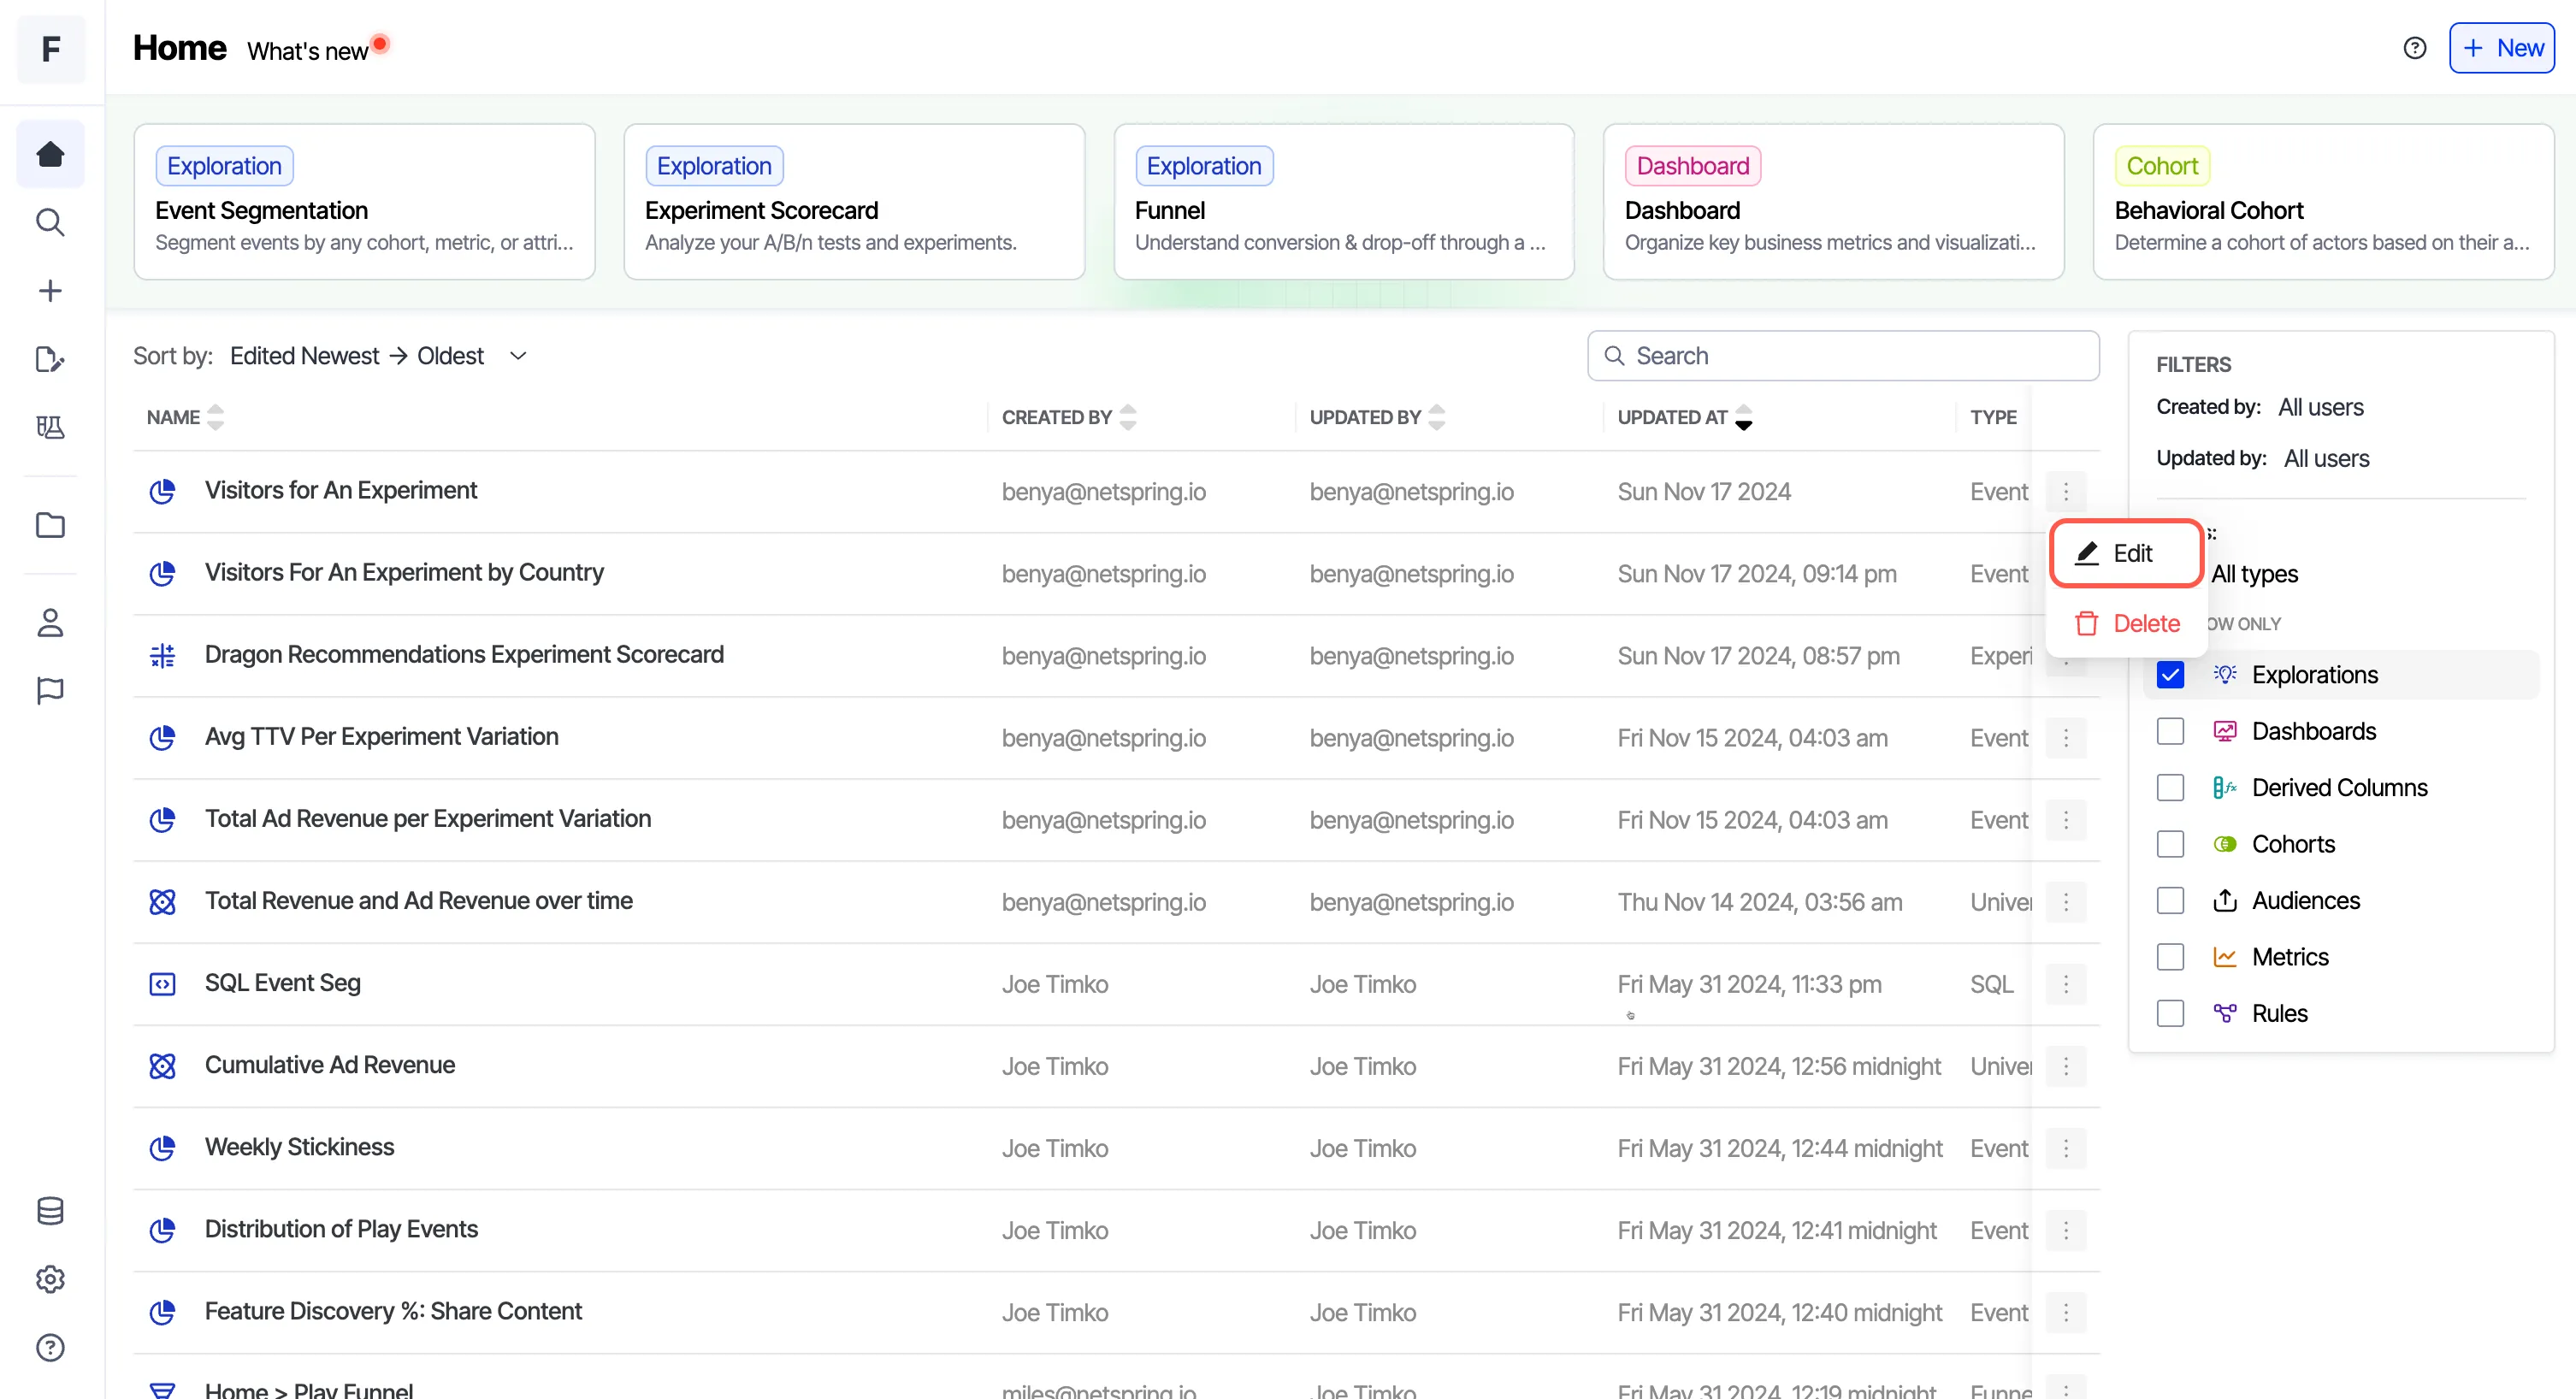Check the Metrics filter checkbox
Screen dimensions: 2576x1399
click(2170, 957)
